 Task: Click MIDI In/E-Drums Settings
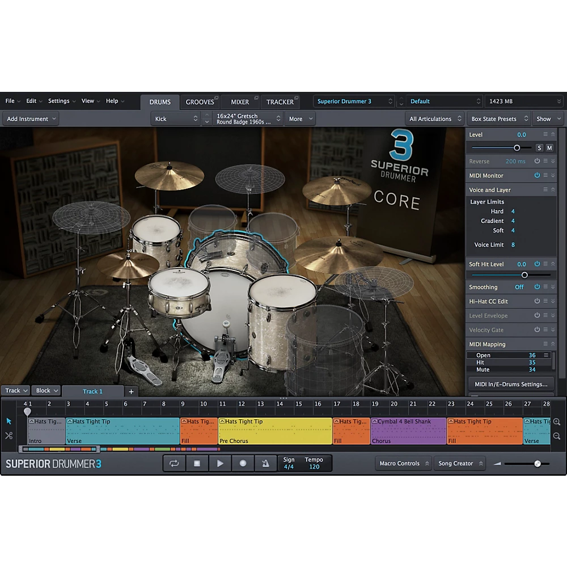tap(510, 384)
